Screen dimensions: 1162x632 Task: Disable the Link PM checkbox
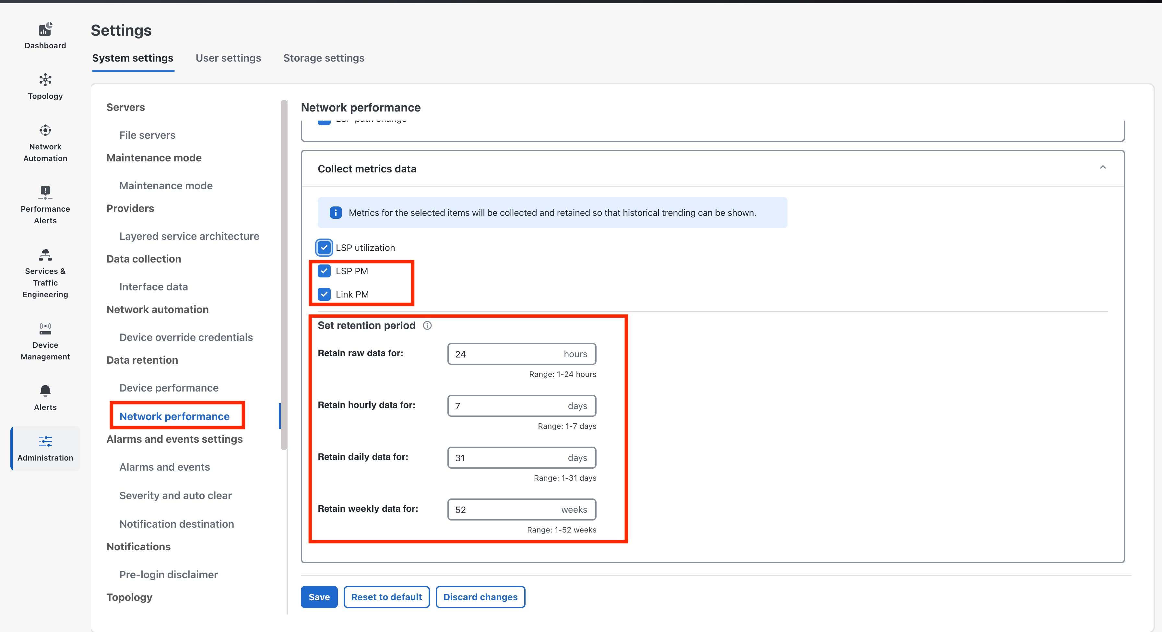(324, 294)
